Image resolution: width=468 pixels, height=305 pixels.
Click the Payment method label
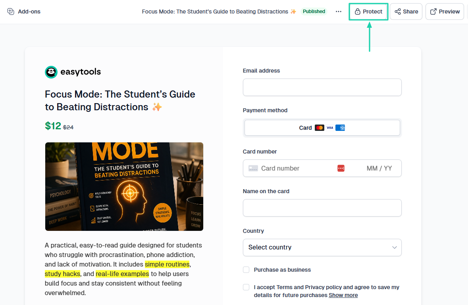(265, 110)
